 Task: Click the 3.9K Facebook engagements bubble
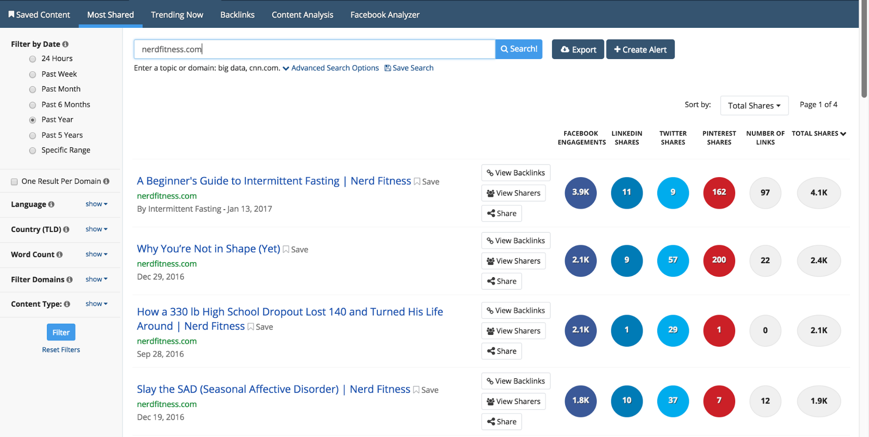point(581,192)
